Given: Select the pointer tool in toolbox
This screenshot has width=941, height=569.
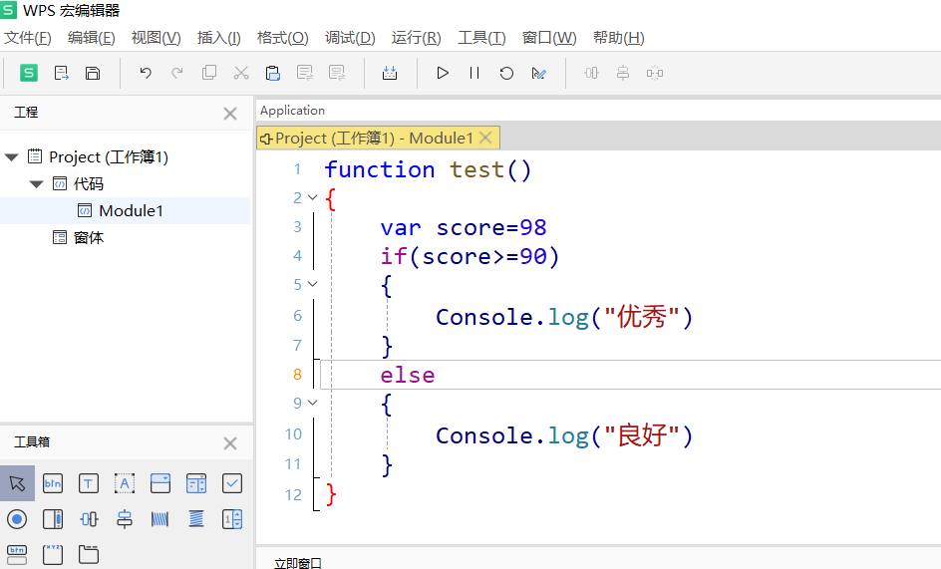Looking at the screenshot, I should pyautogui.click(x=17, y=483).
